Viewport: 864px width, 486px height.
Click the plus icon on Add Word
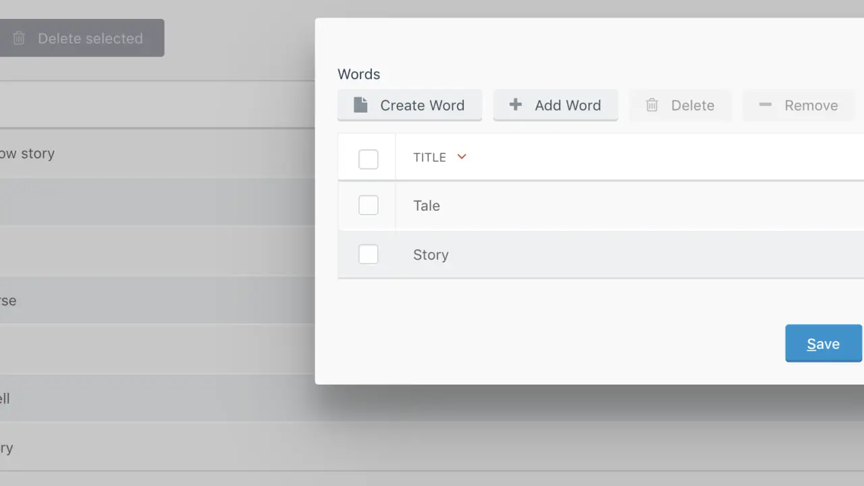pos(516,105)
